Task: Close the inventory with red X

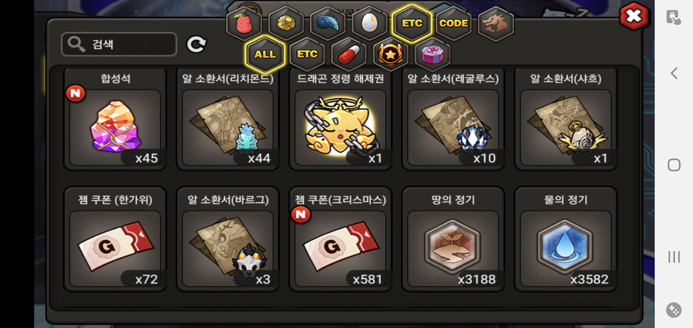Action: (634, 16)
